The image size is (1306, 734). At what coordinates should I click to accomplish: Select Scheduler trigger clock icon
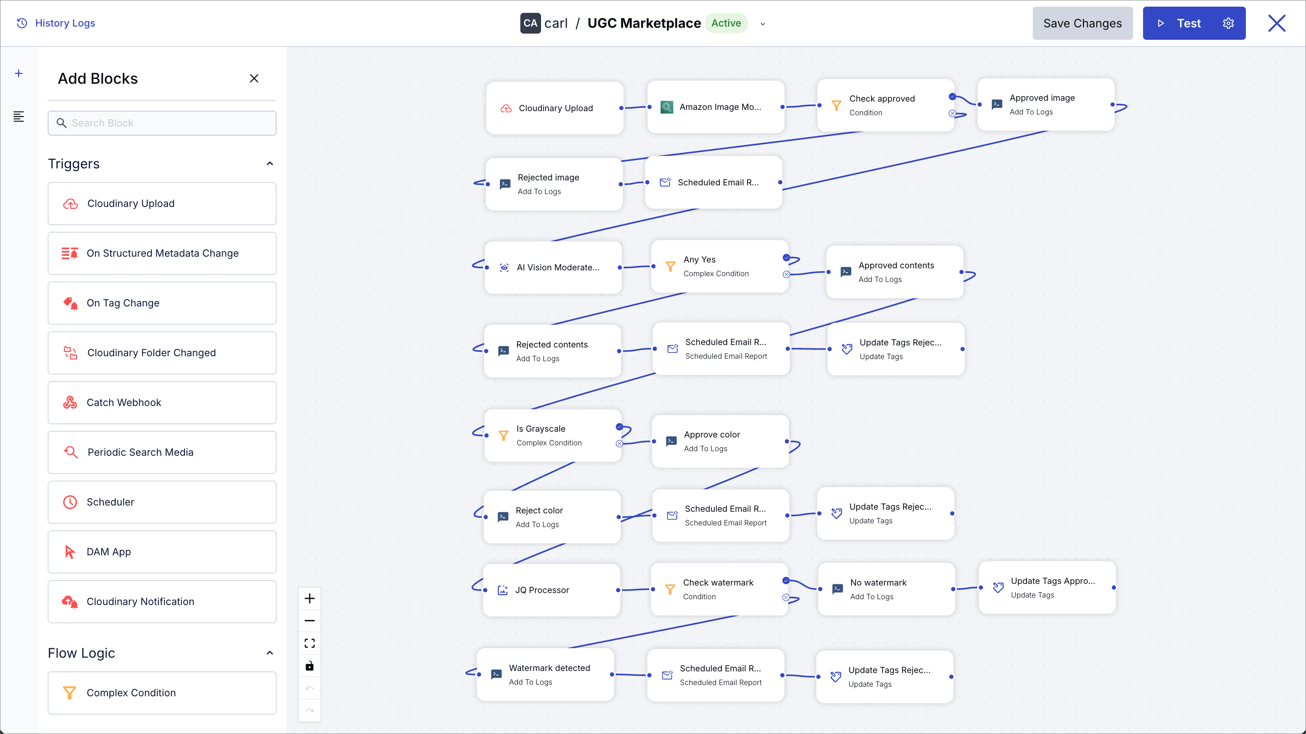70,502
